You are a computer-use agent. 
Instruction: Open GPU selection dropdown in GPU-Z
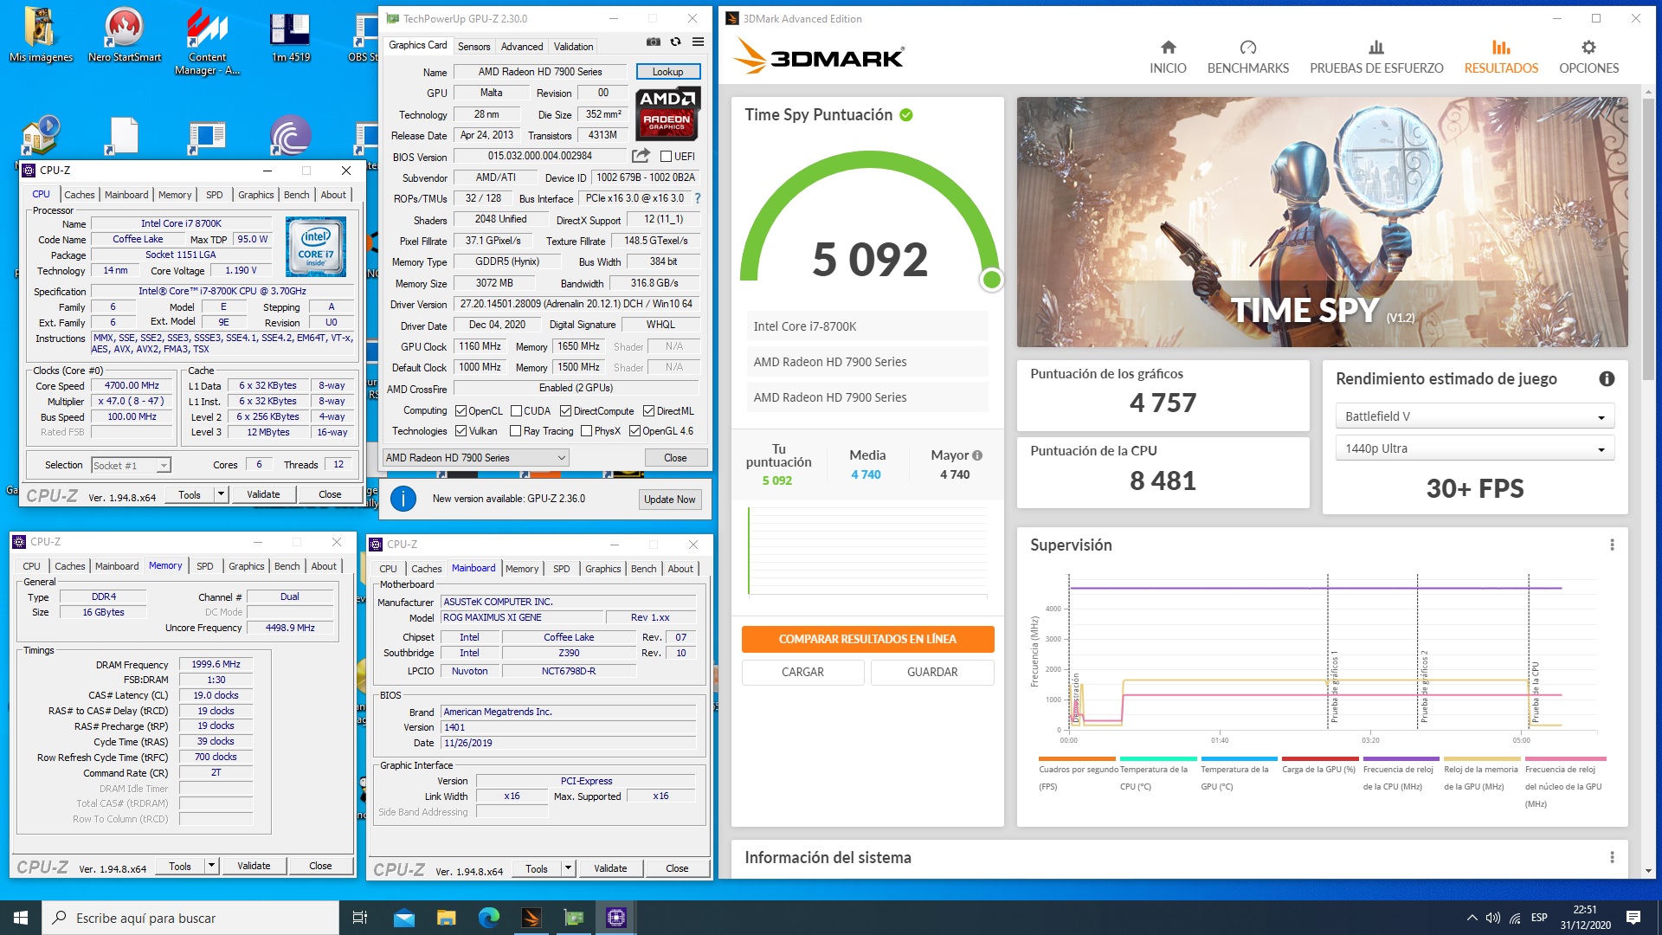click(475, 458)
